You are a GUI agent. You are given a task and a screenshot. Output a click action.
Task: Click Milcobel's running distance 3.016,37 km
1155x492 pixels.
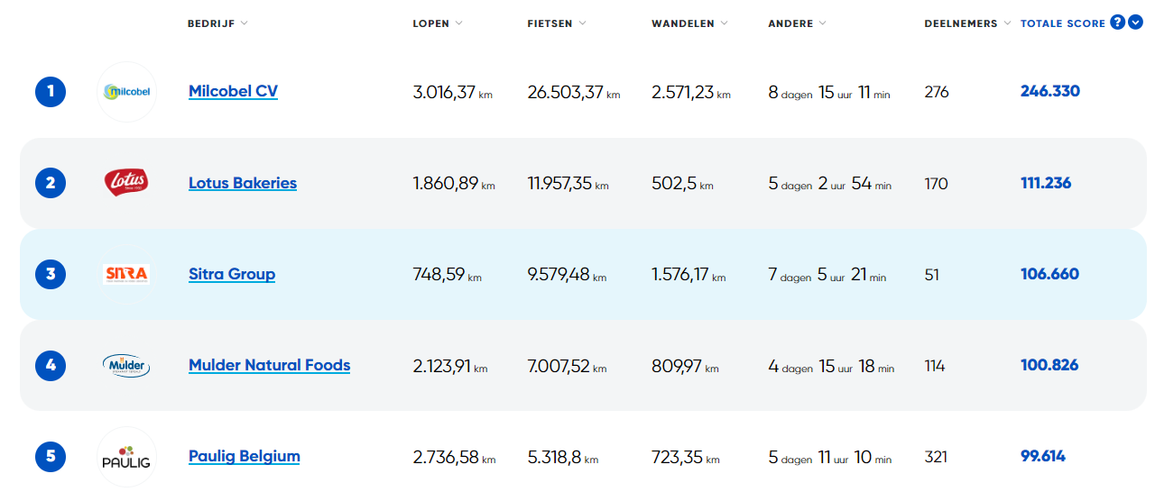click(x=453, y=92)
